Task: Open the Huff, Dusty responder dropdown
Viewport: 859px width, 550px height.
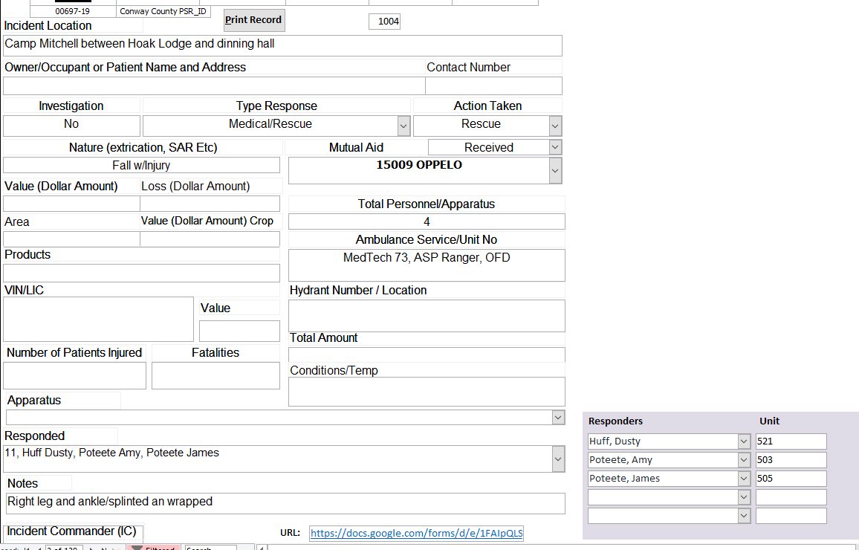Action: (744, 441)
